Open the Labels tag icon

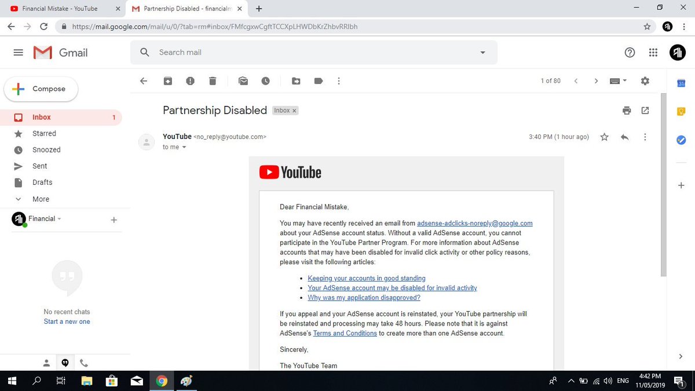[x=318, y=81]
